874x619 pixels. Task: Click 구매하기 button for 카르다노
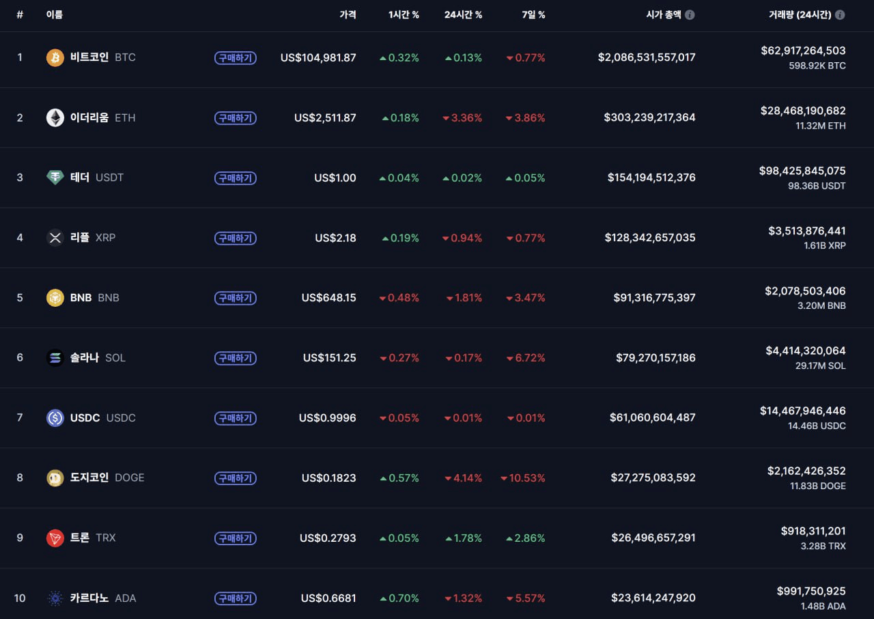pos(236,599)
